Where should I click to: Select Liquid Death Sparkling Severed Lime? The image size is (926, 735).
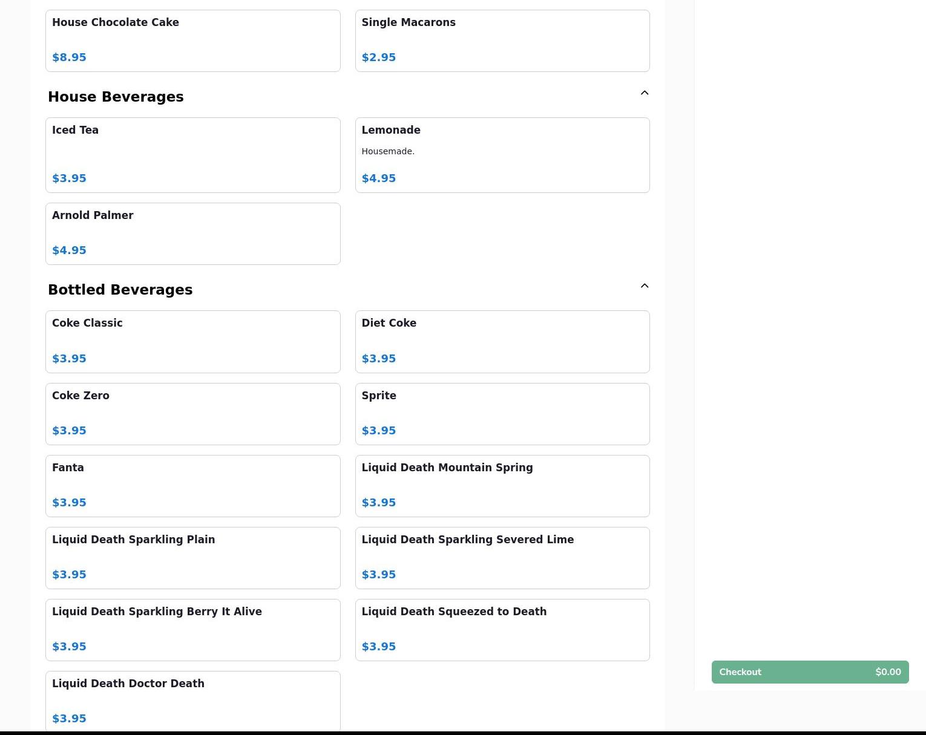[x=502, y=558]
